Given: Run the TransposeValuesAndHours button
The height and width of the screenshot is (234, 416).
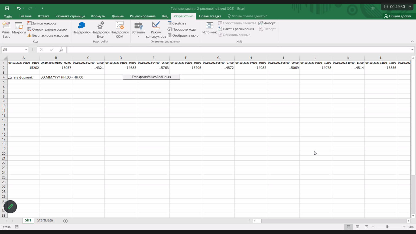Looking at the screenshot, I should click(x=151, y=77).
